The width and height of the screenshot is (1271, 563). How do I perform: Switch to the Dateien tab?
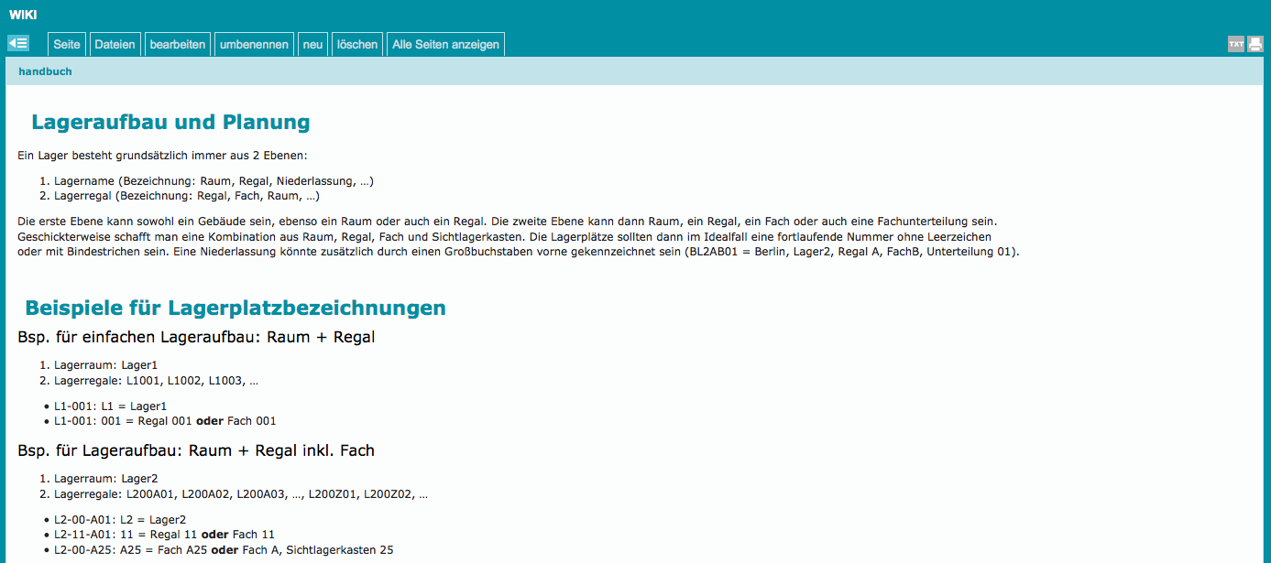(115, 45)
